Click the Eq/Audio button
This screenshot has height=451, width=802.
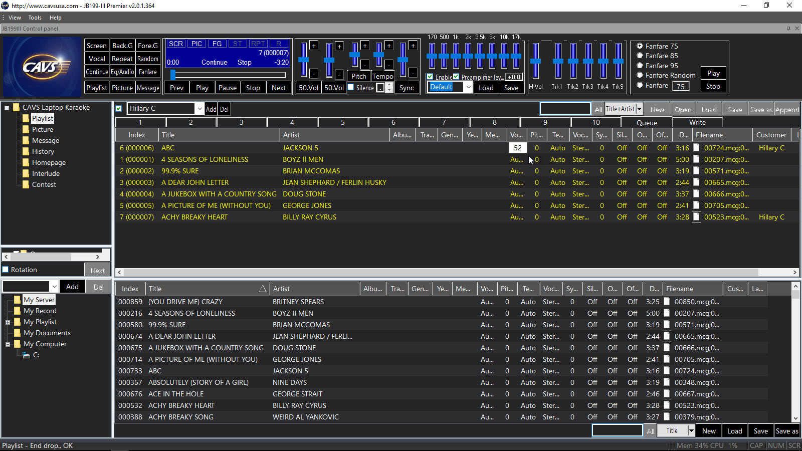tap(122, 72)
